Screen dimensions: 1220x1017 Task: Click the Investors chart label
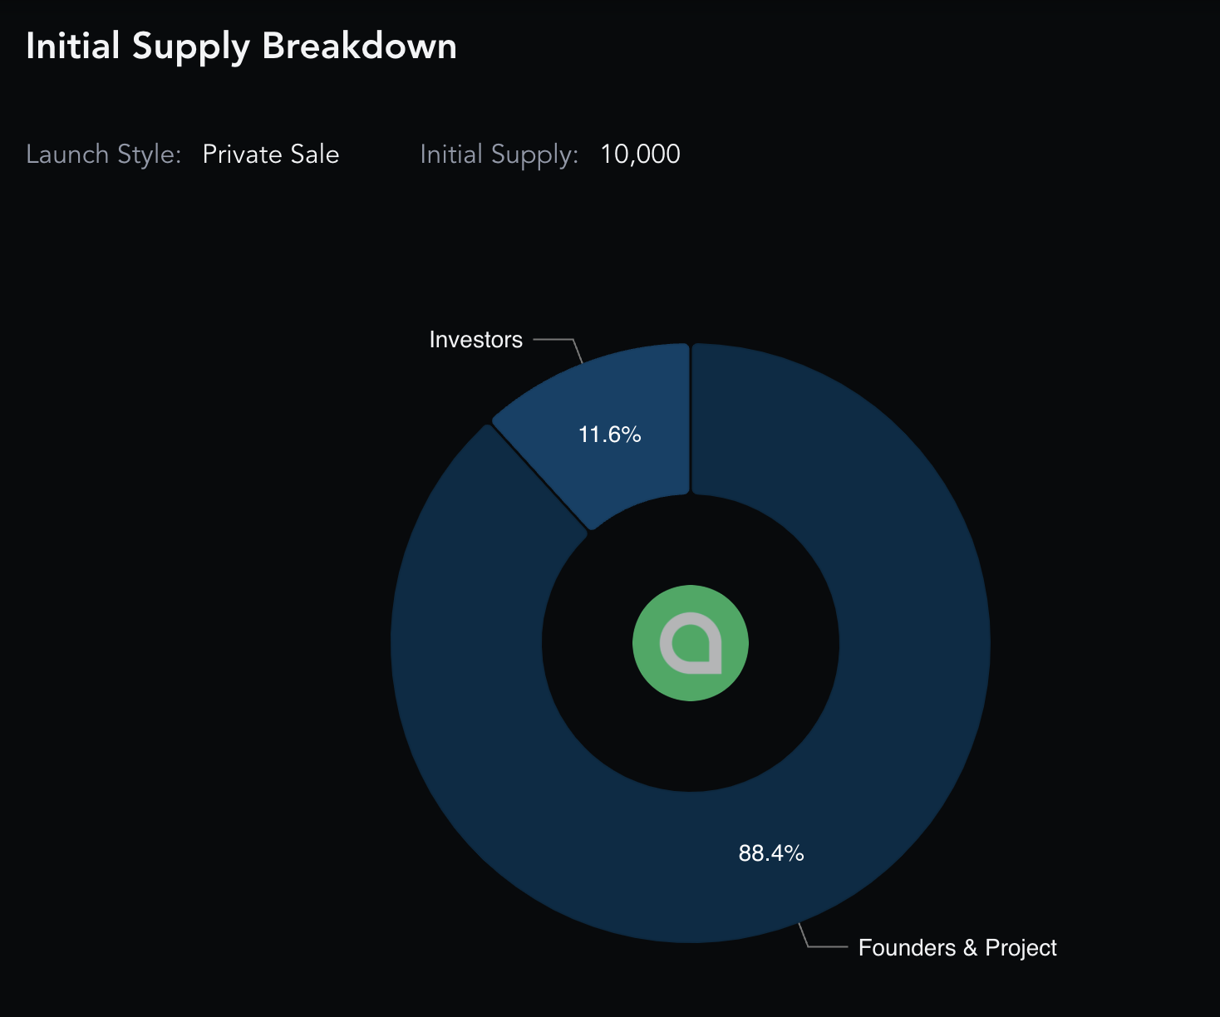coord(475,340)
